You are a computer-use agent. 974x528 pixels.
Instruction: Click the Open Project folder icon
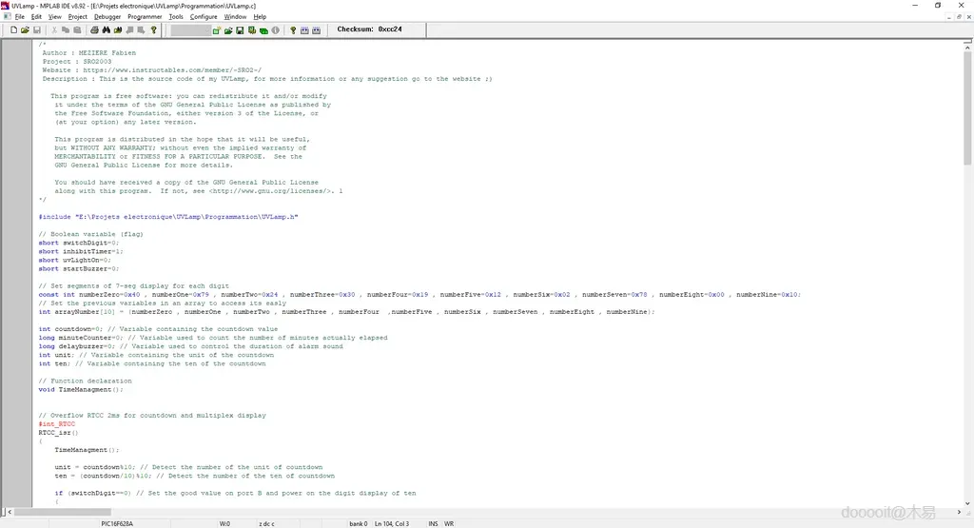(228, 30)
